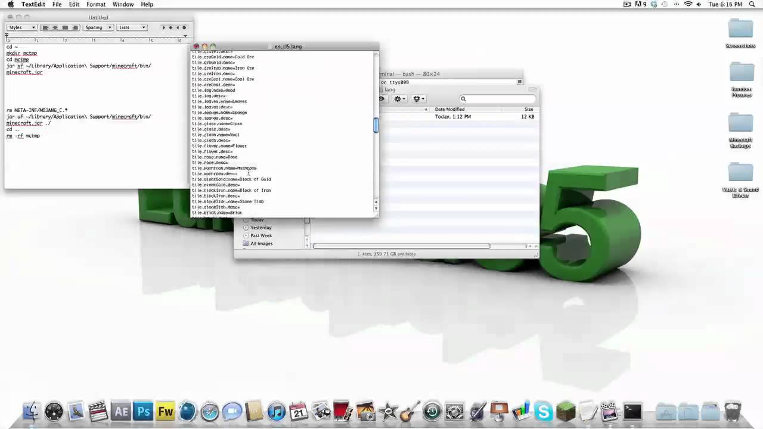Launch Fireworks from the dock

pos(165,412)
